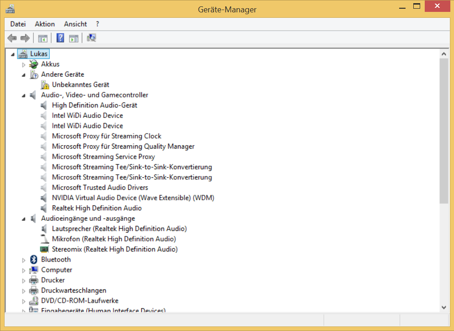The height and width of the screenshot is (331, 454).
Task: Collapse Audio-, Video- und Gamecontroller category
Action: click(23, 96)
